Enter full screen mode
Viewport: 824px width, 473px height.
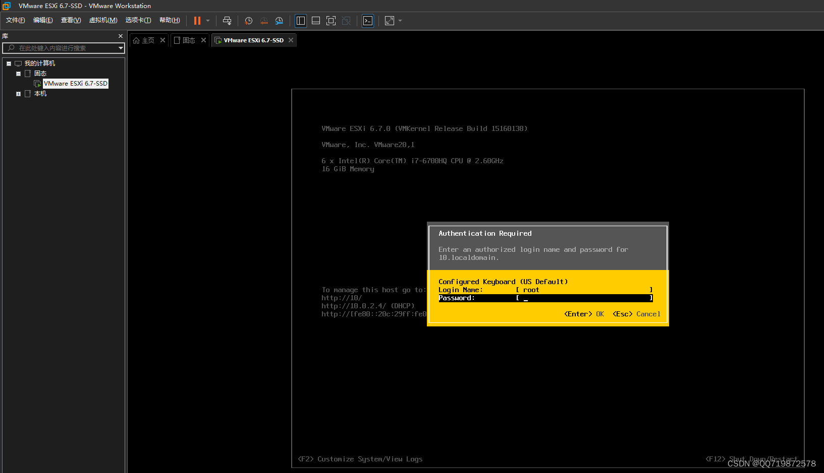pyautogui.click(x=331, y=21)
